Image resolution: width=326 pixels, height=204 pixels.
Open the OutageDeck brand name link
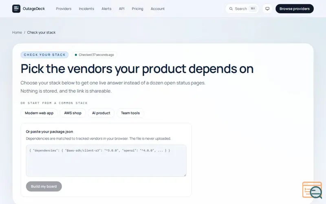(34, 9)
